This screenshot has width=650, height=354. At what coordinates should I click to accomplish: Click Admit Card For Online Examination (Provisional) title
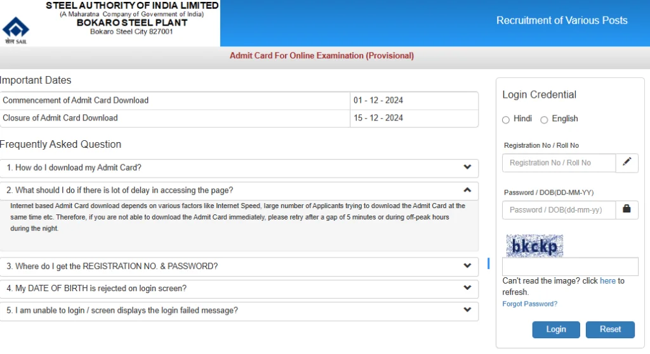click(322, 56)
